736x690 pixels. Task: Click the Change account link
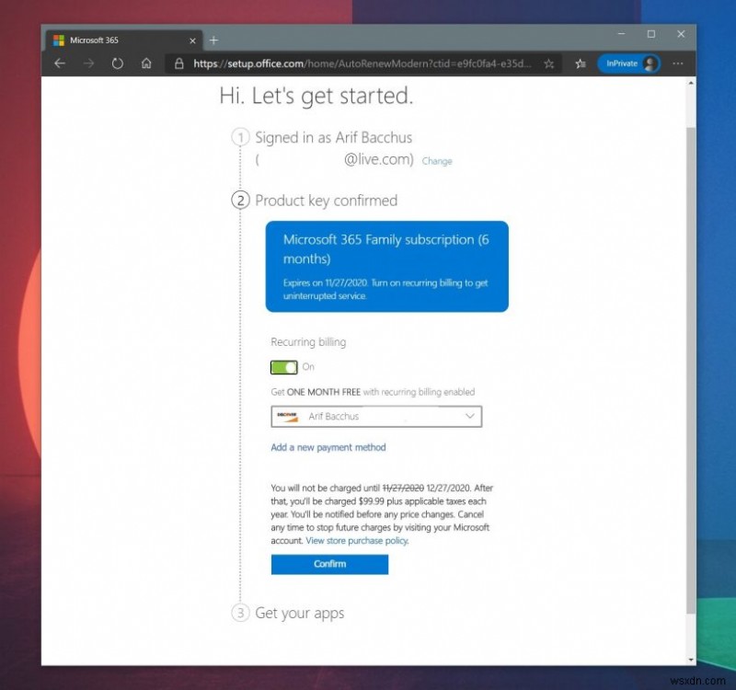click(436, 161)
